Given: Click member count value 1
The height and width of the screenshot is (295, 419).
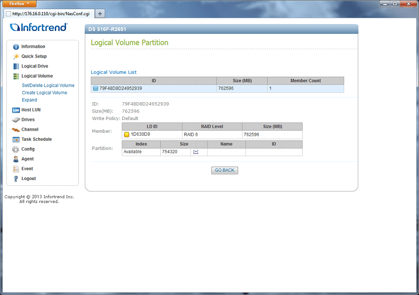Looking at the screenshot, I should click(271, 88).
